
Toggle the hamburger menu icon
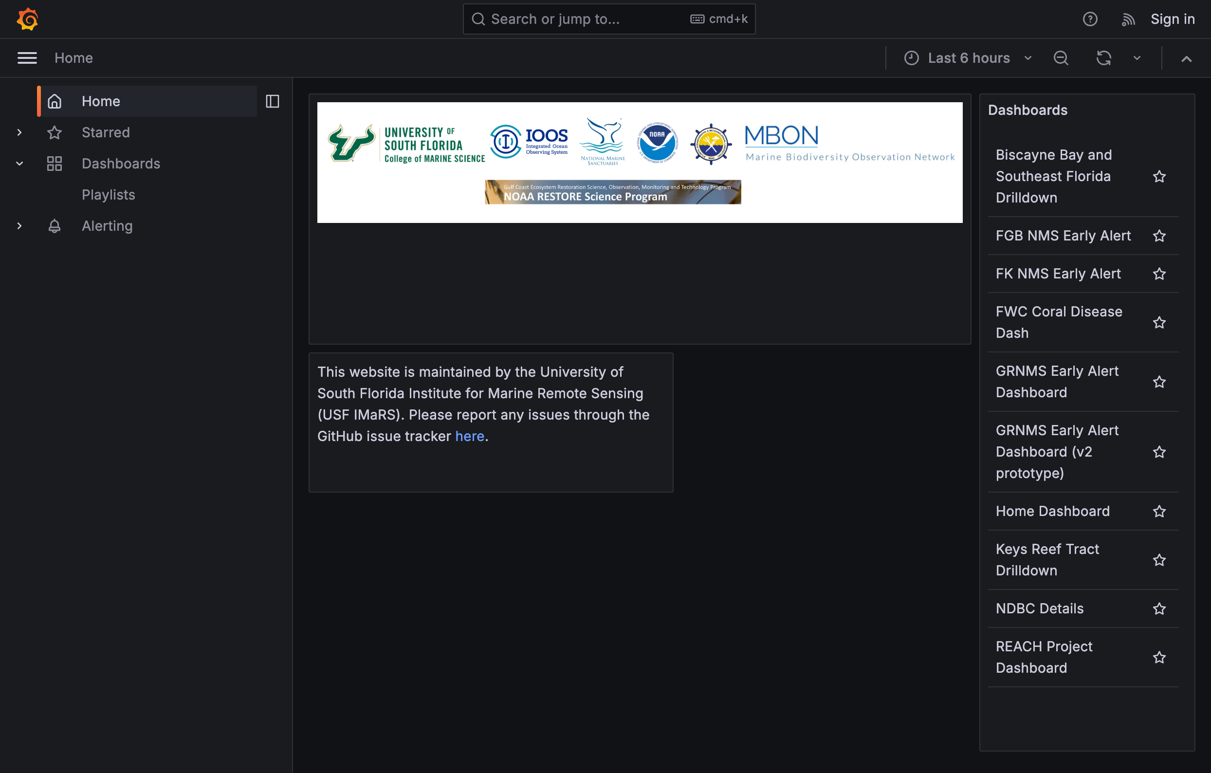[27, 58]
